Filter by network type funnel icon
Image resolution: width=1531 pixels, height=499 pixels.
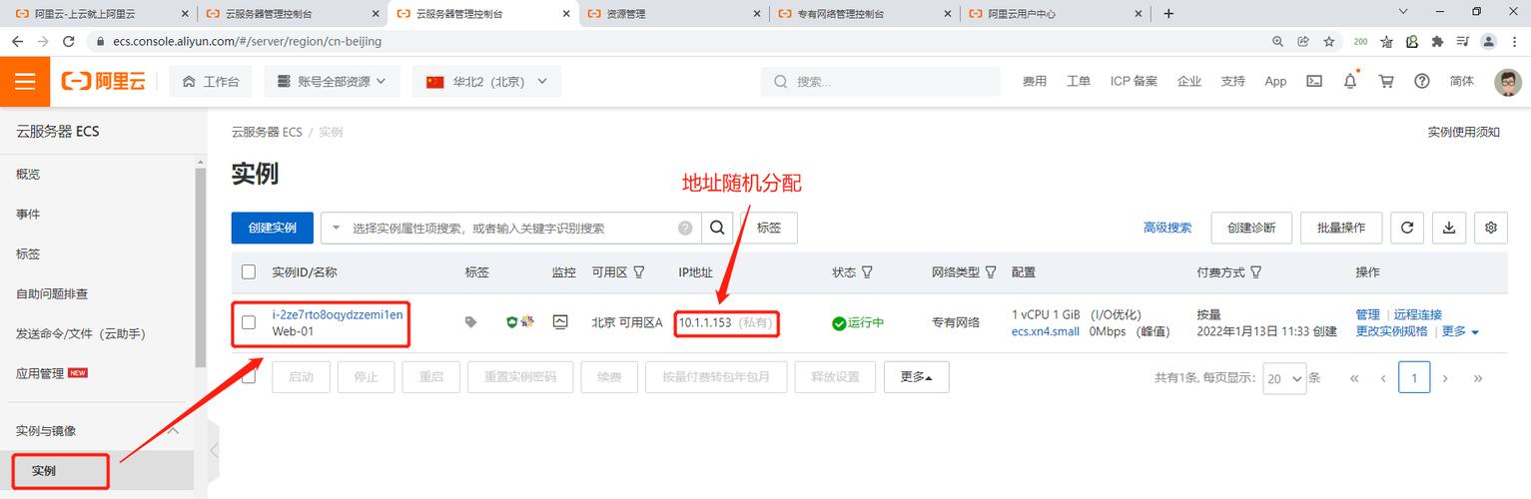click(991, 271)
